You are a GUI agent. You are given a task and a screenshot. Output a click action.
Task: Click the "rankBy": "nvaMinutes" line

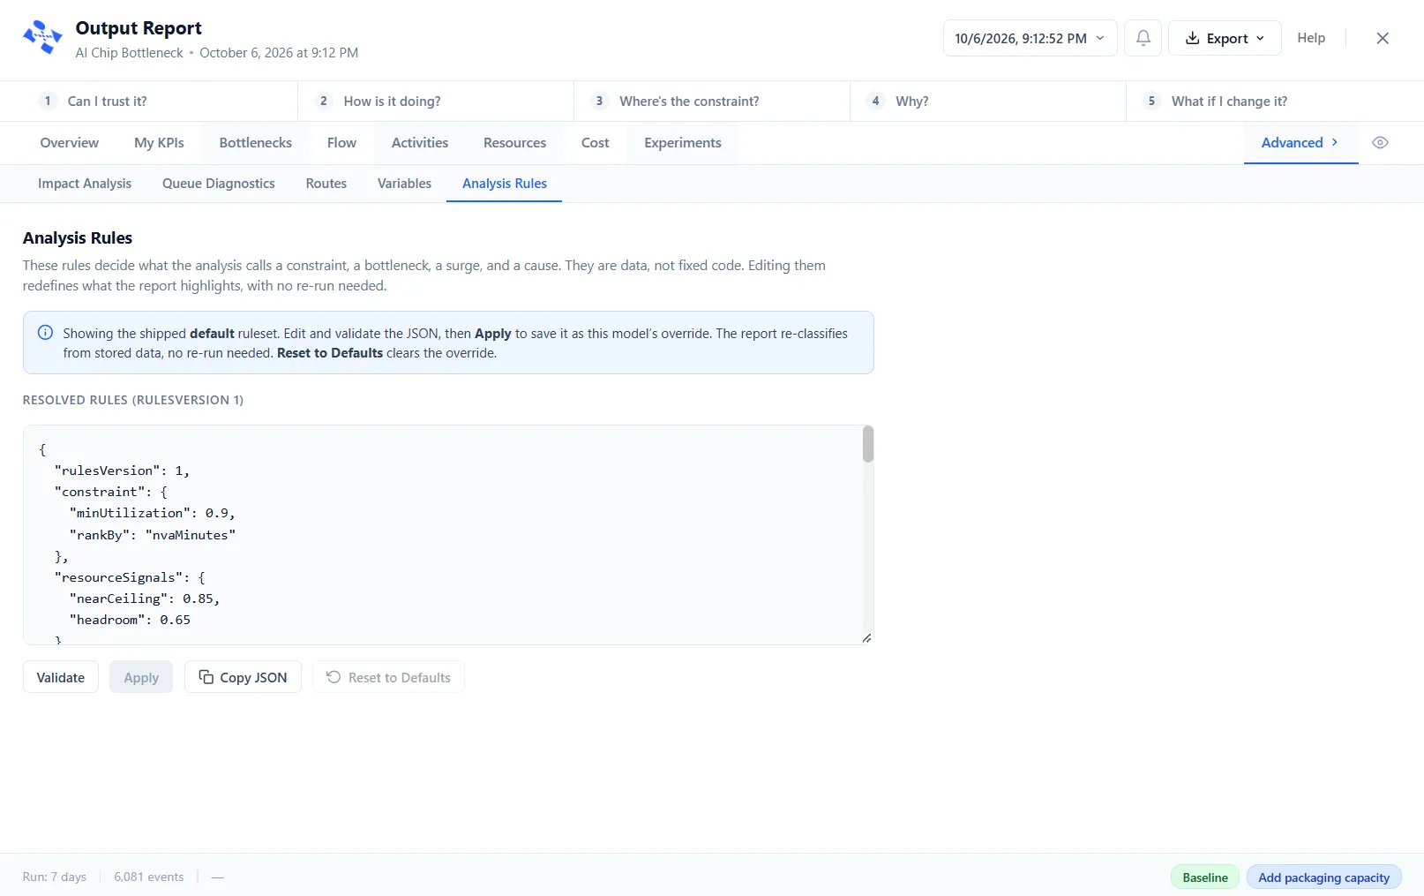152,535
